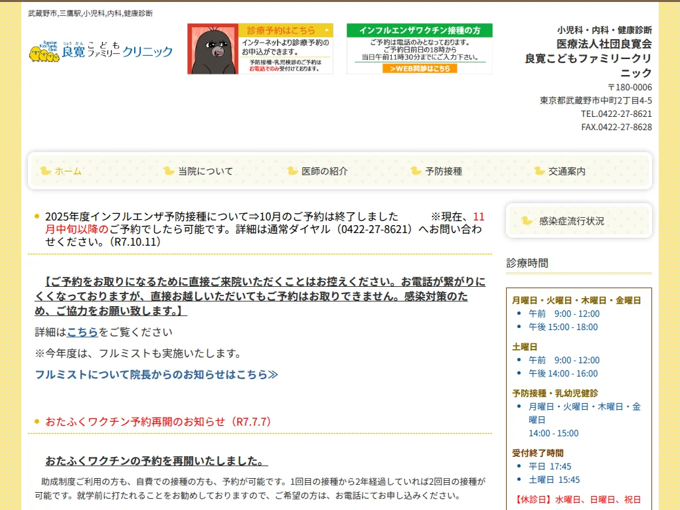Click the 平日 17:45 entry
Viewport: 680px width, 510px height.
tap(550, 467)
